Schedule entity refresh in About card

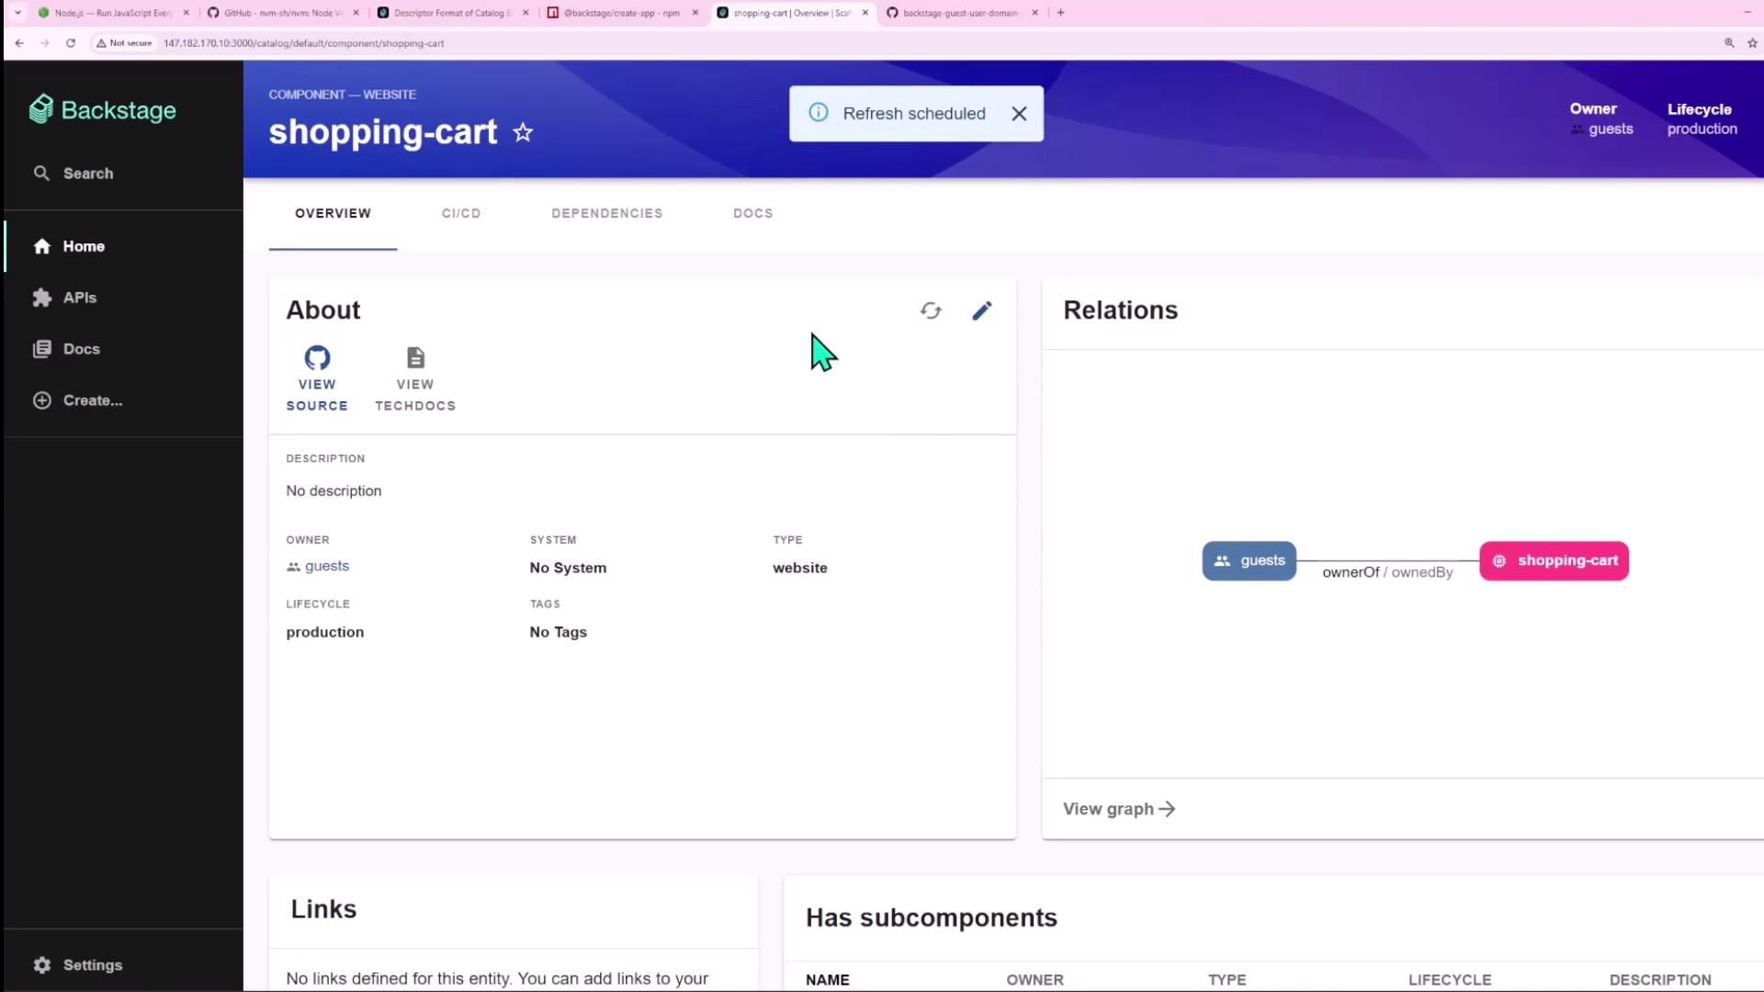pos(931,310)
